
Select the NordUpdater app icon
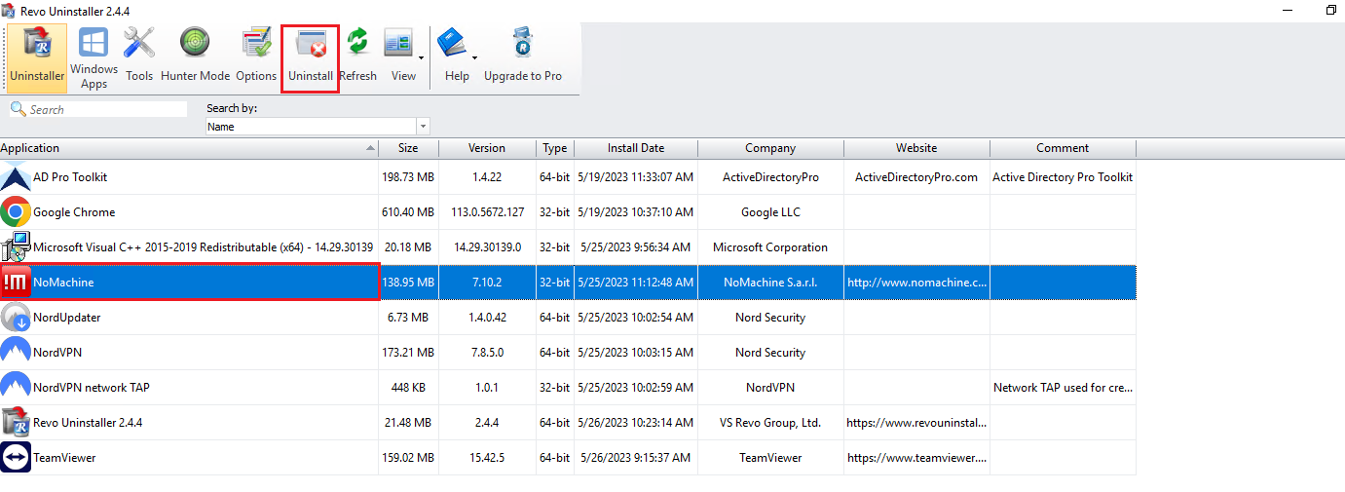tap(16, 318)
